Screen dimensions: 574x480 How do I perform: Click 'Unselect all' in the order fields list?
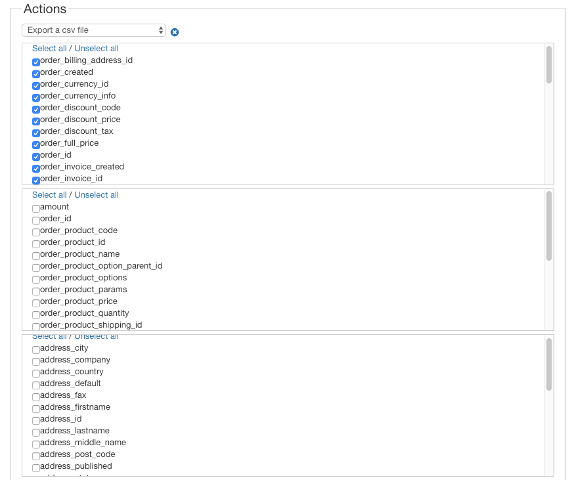[x=97, y=49]
